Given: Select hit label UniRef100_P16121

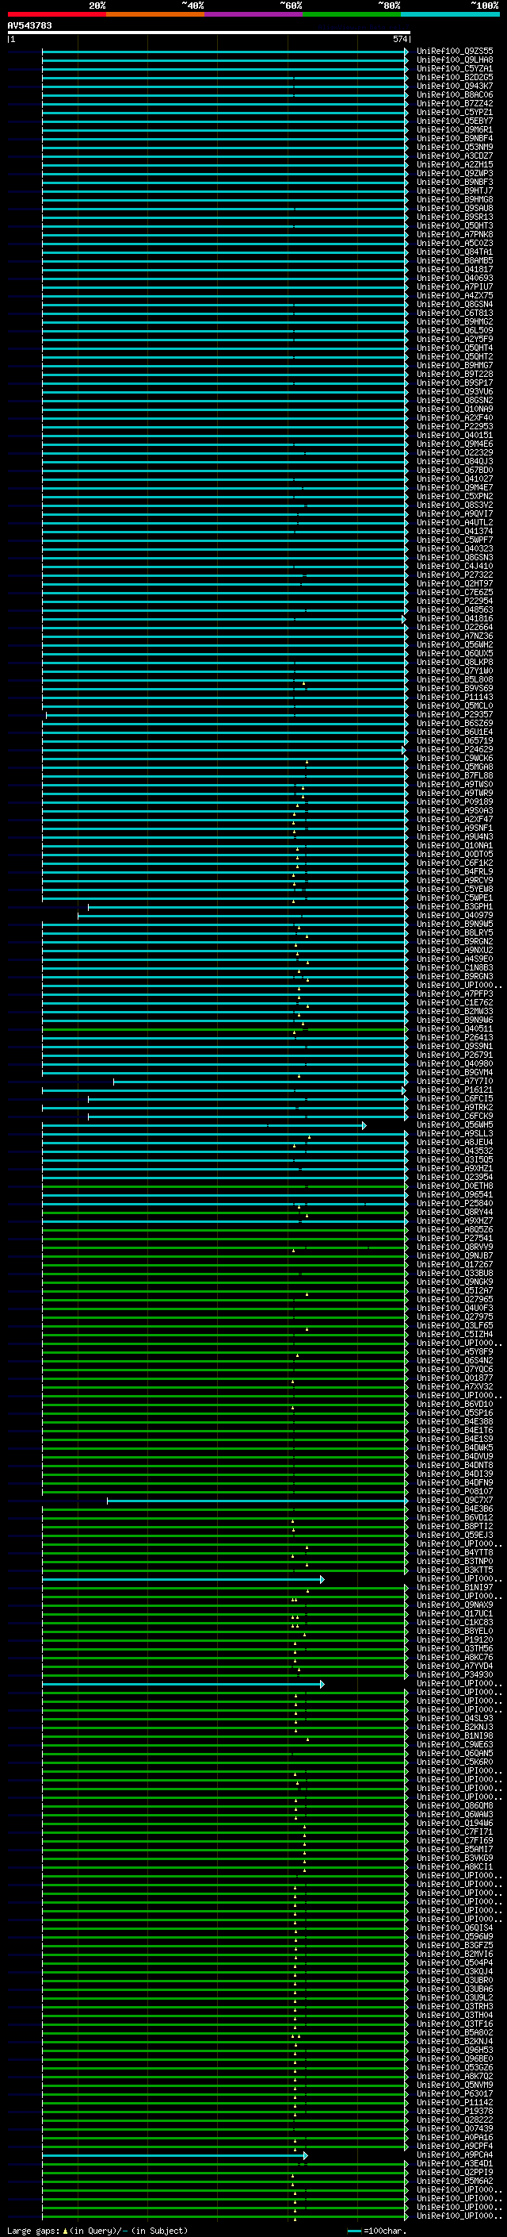Looking at the screenshot, I should click(455, 1090).
